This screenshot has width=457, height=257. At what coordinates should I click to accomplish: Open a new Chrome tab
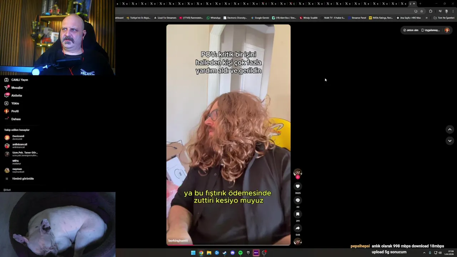(x=420, y=4)
